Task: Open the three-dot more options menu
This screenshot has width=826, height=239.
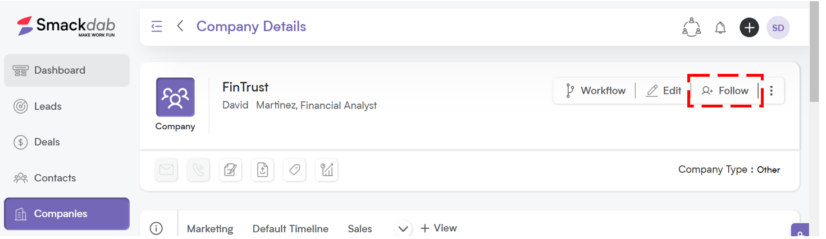Action: pos(772,91)
